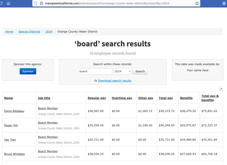
Task: Click the padlock site security icon
Action: coord(41,3)
